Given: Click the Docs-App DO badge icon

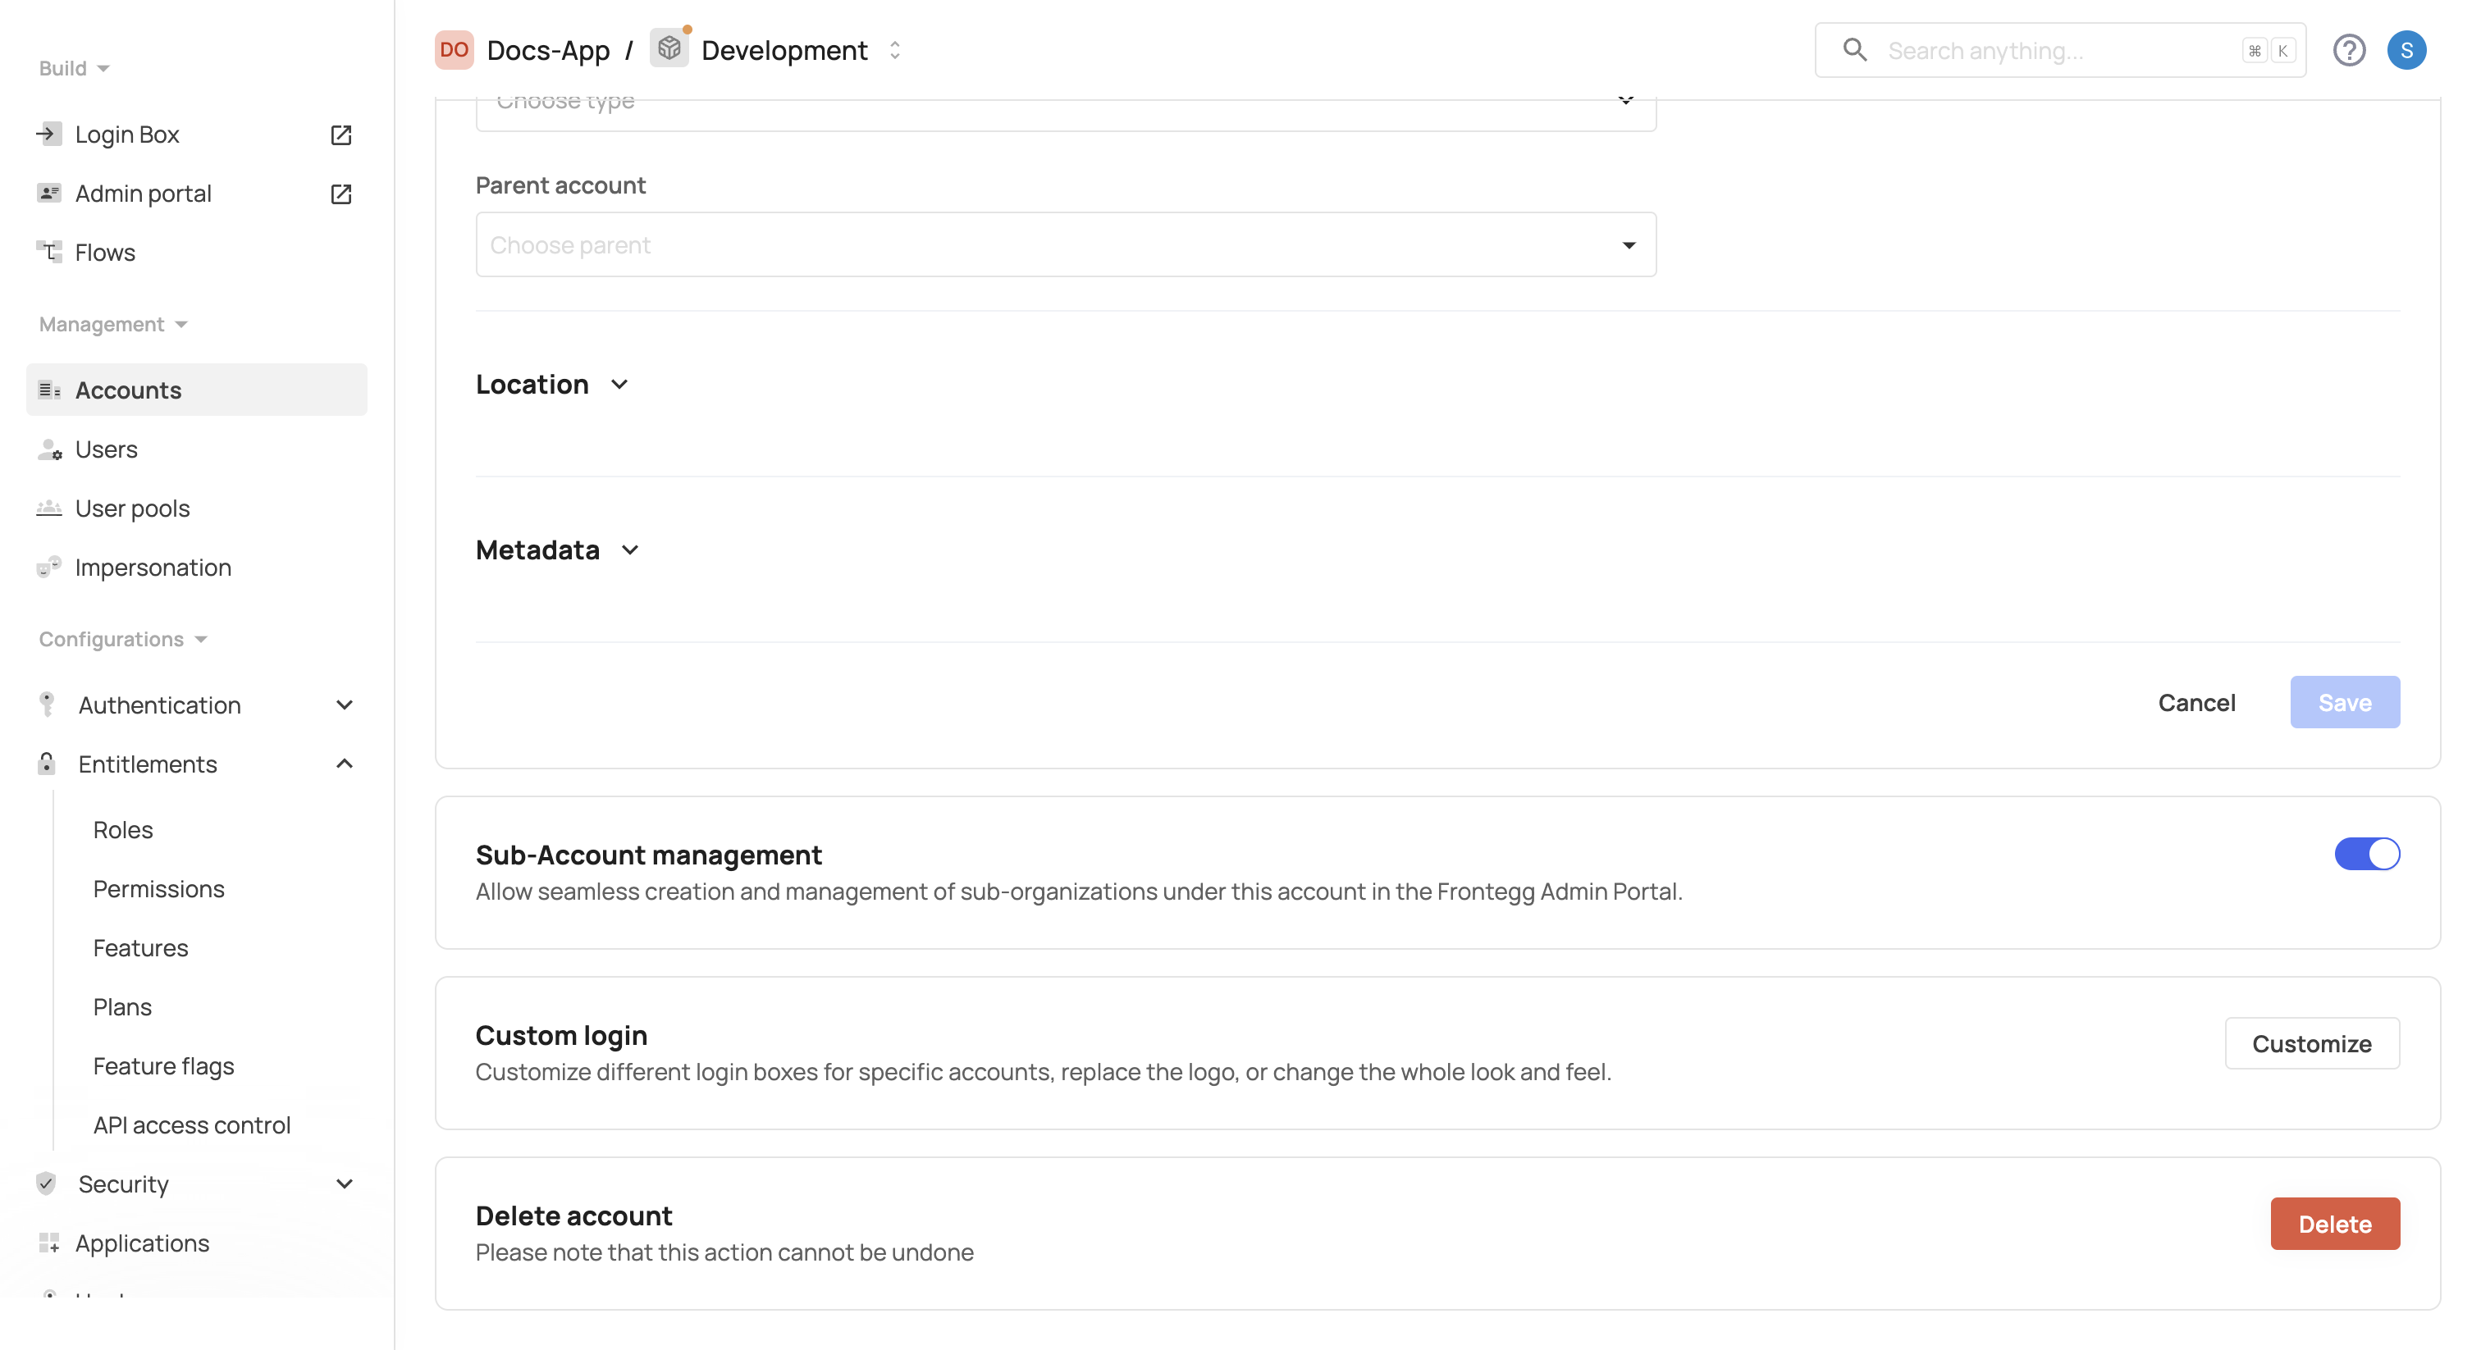Looking at the screenshot, I should 454,50.
